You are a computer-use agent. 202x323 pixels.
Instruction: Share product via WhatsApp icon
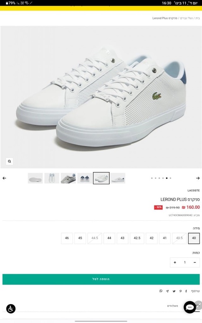point(161,291)
